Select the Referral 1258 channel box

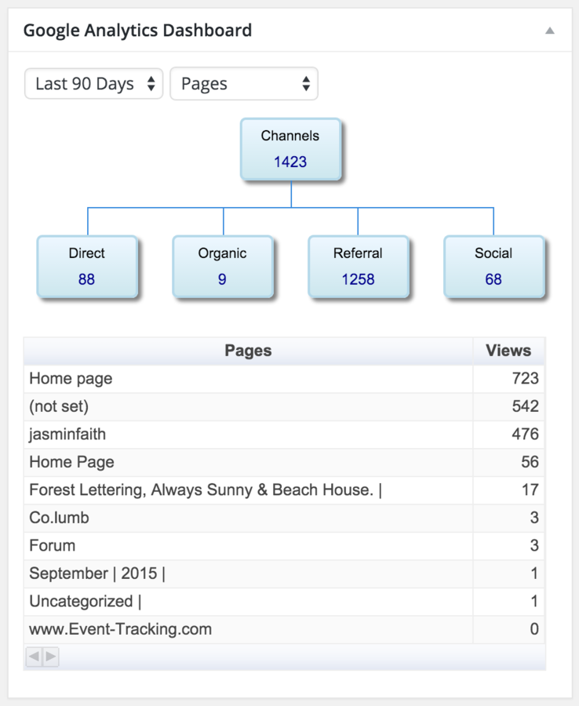pos(359,267)
